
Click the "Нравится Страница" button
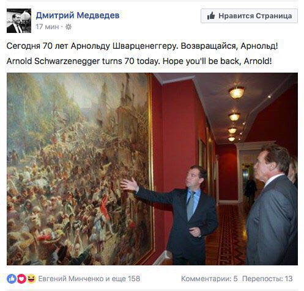249,16
